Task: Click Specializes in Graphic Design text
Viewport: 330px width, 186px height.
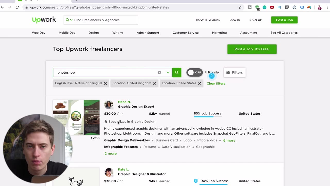Action: (x=132, y=121)
